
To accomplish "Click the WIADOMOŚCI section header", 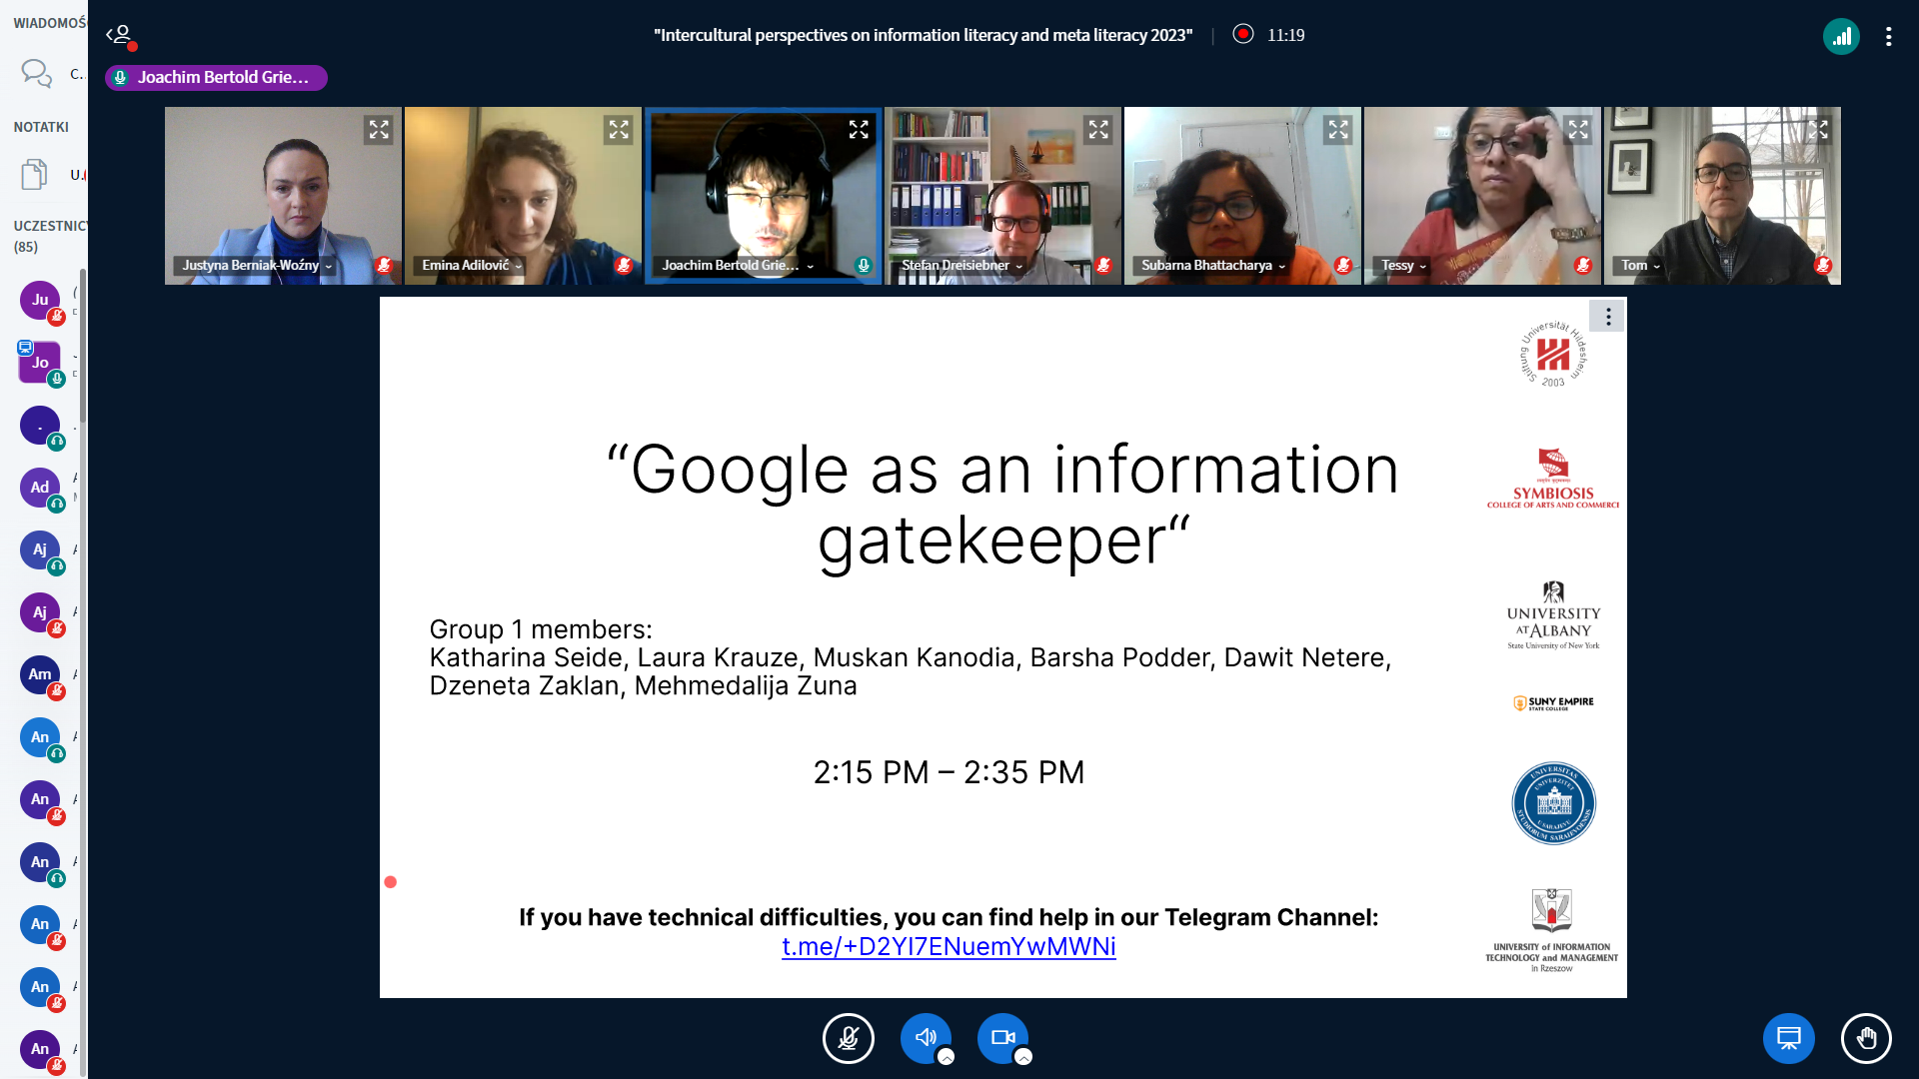I will 50,23.
